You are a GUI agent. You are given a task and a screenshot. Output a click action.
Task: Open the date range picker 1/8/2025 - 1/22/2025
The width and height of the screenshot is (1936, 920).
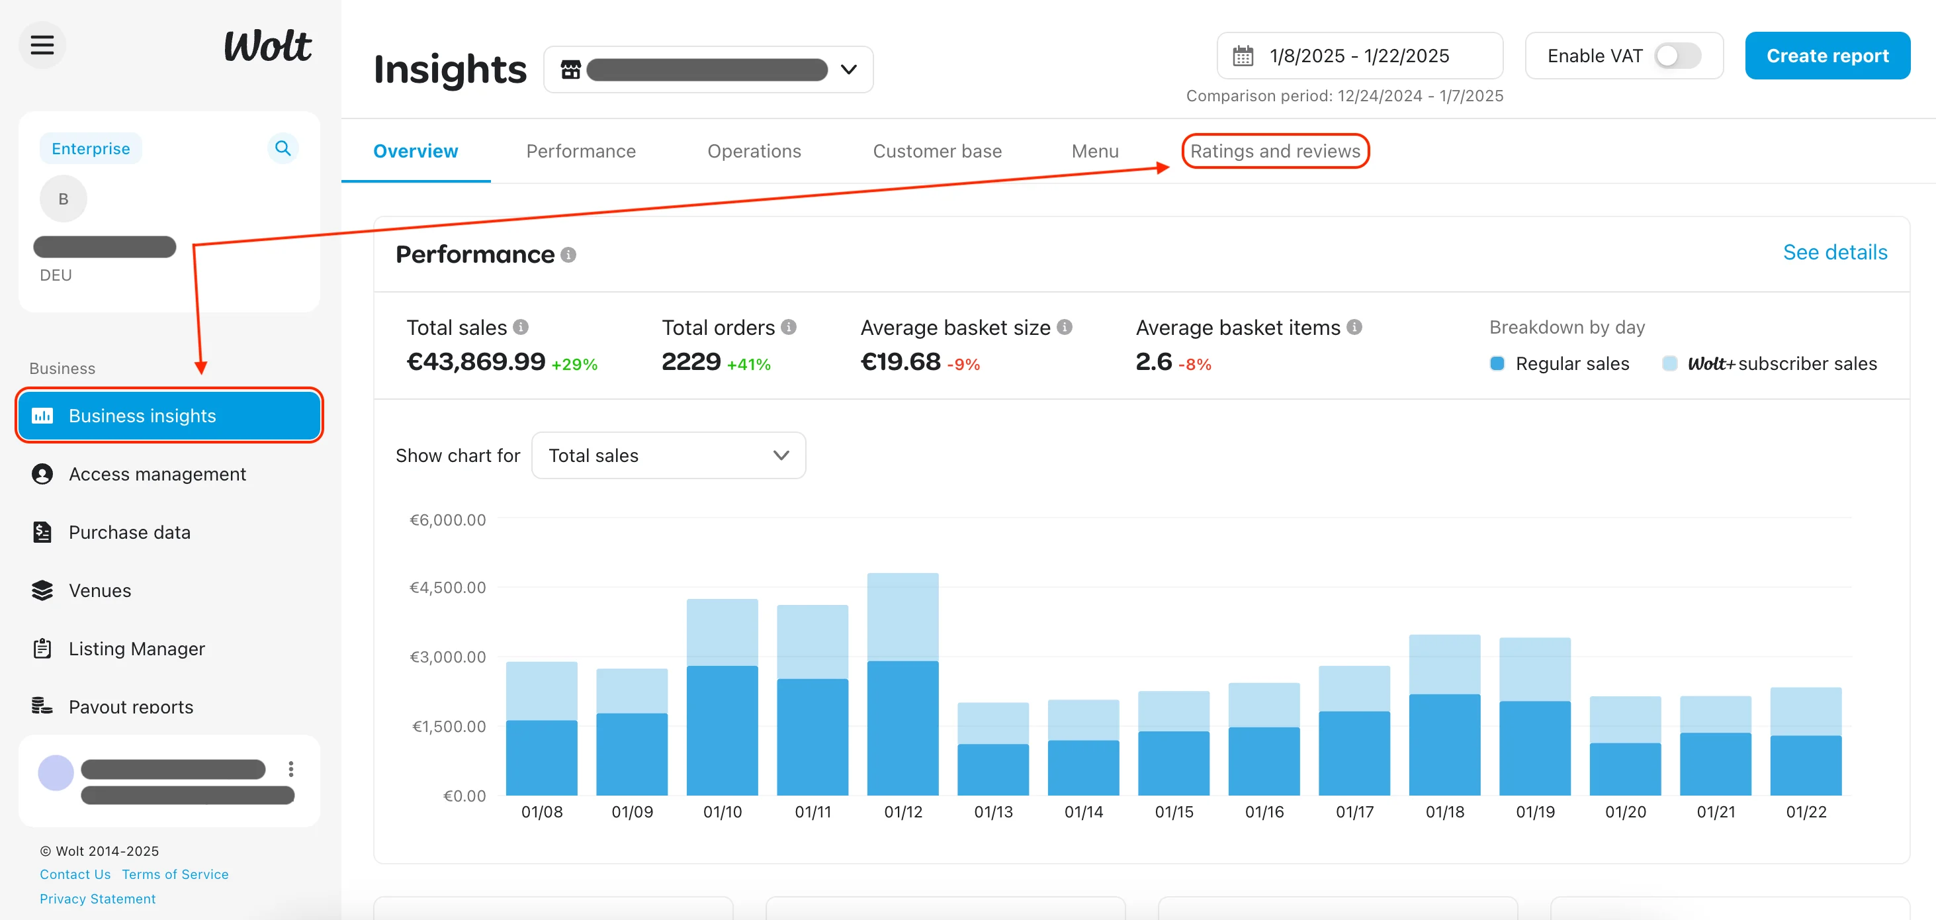tap(1360, 56)
